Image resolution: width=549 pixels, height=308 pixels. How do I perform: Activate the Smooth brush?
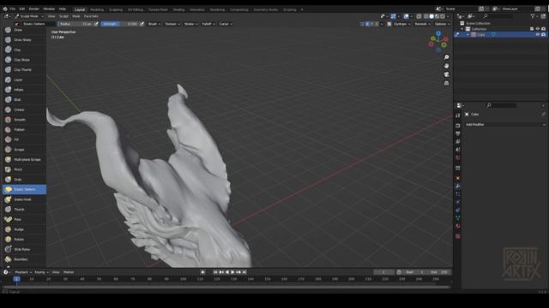24,120
